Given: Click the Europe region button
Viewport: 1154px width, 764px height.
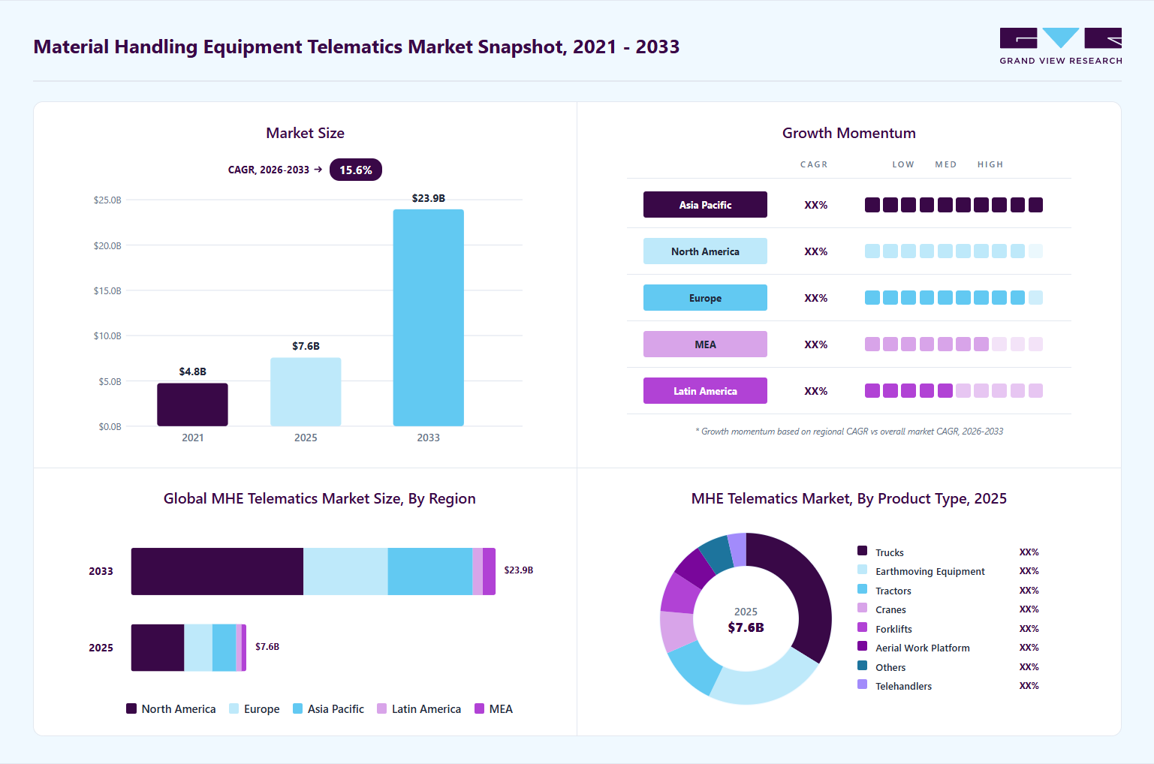Looking at the screenshot, I should 705,298.
